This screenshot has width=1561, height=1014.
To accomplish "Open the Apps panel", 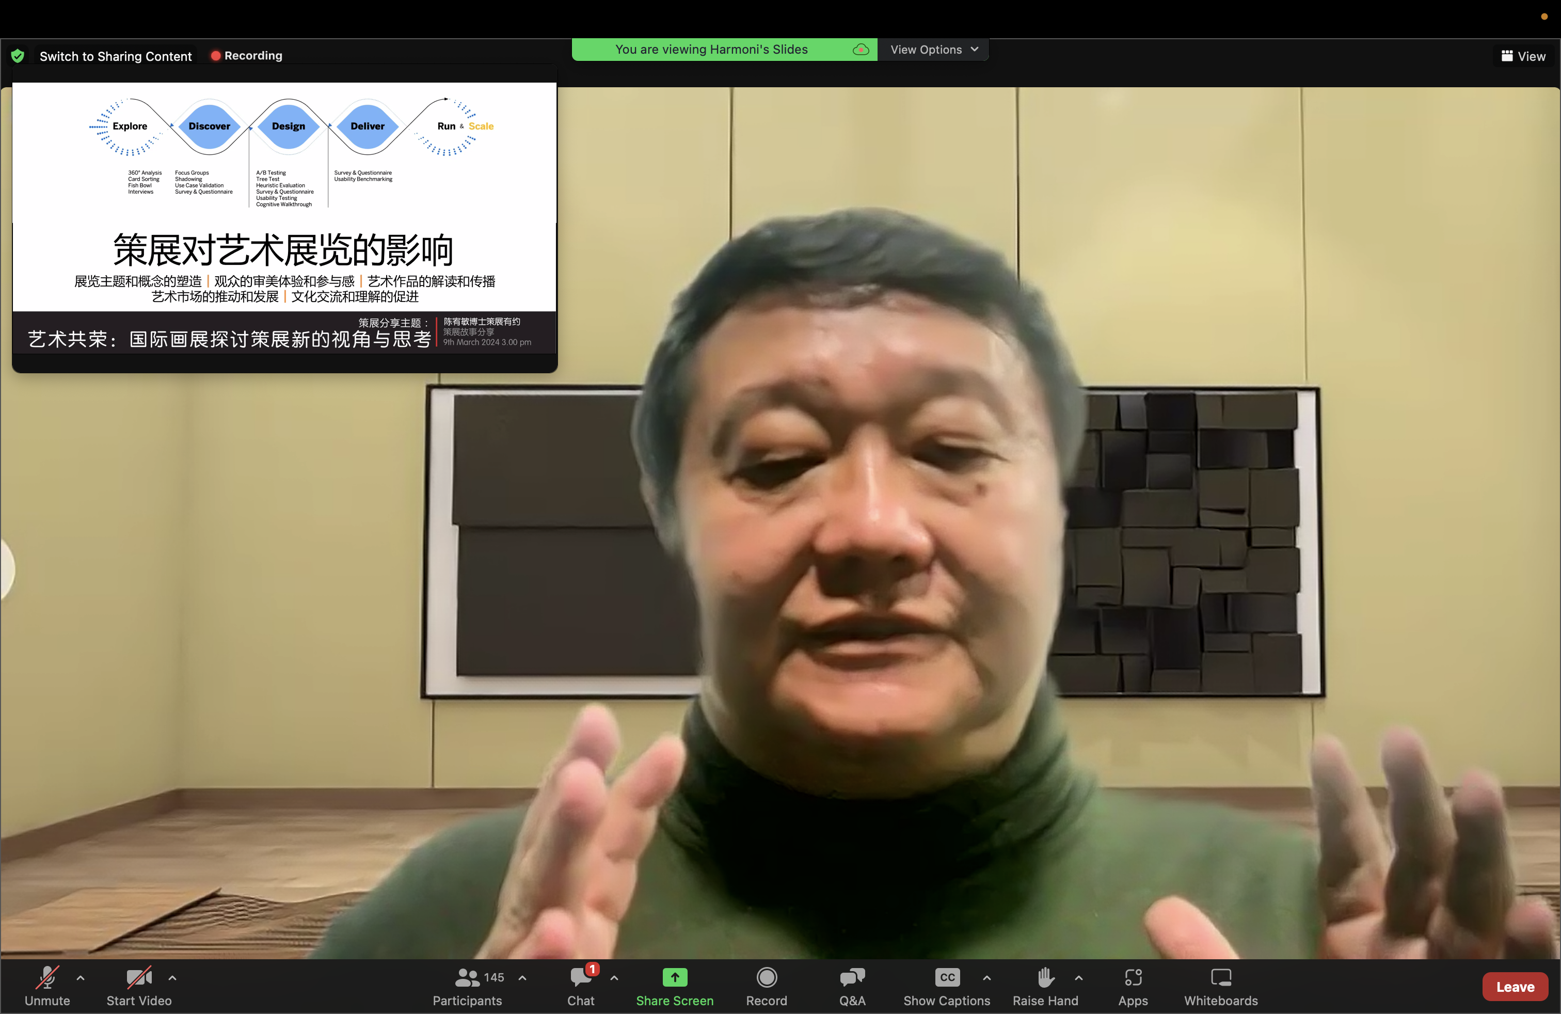I will click(1133, 985).
